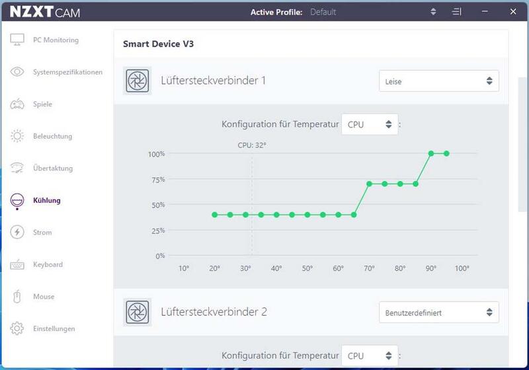This screenshot has width=529, height=370.
Task: Select the fan curve point at 70°
Action: pyautogui.click(x=369, y=184)
